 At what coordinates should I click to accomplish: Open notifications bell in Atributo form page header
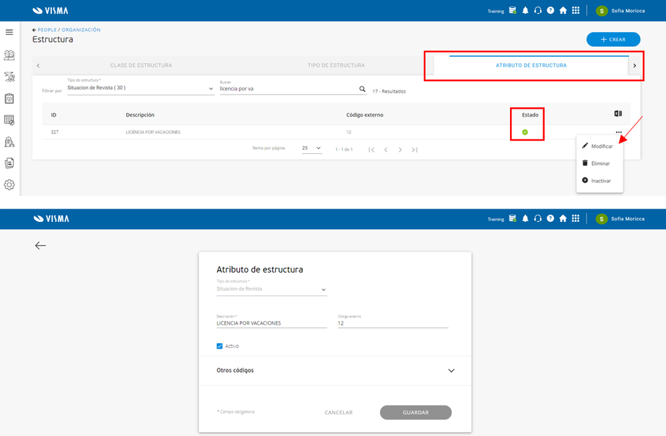point(525,219)
